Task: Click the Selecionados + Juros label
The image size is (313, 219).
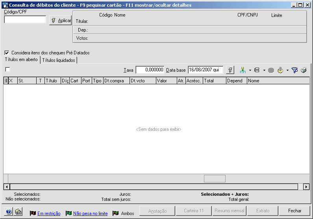Action: click(225, 194)
